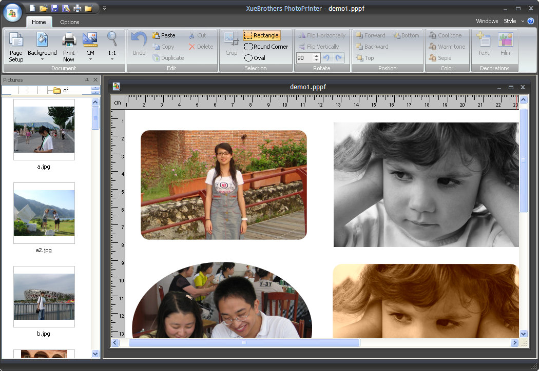Apply Sepia color effect
Image resolution: width=539 pixels, height=371 pixels.
[x=440, y=58]
